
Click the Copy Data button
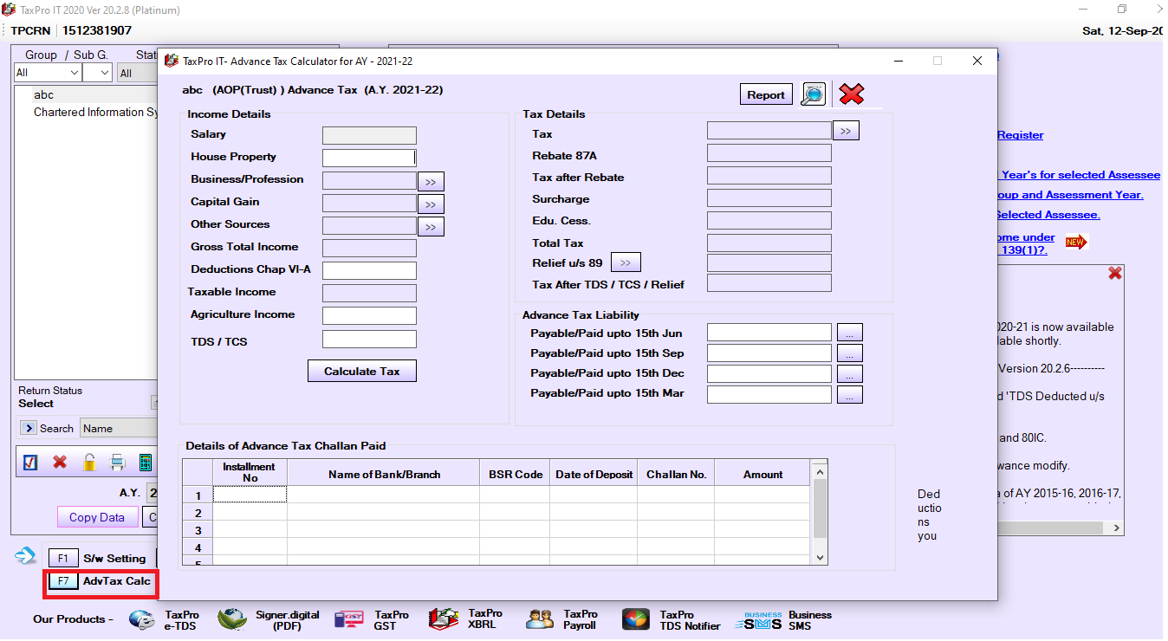97,517
